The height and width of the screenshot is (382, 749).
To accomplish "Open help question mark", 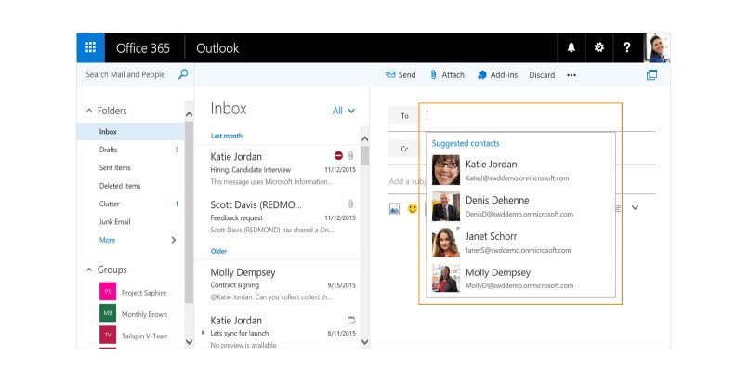I will tap(626, 47).
